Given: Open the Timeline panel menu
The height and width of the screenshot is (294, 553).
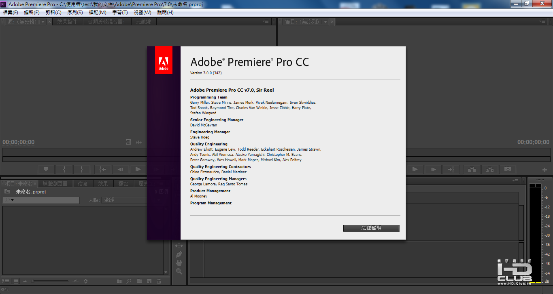Looking at the screenshot, I should 515,181.
